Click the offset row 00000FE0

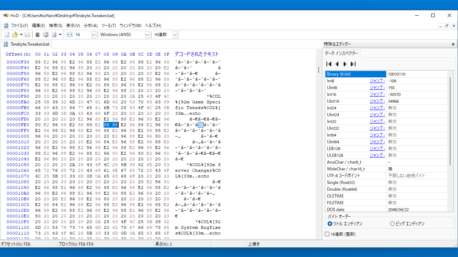(18, 125)
